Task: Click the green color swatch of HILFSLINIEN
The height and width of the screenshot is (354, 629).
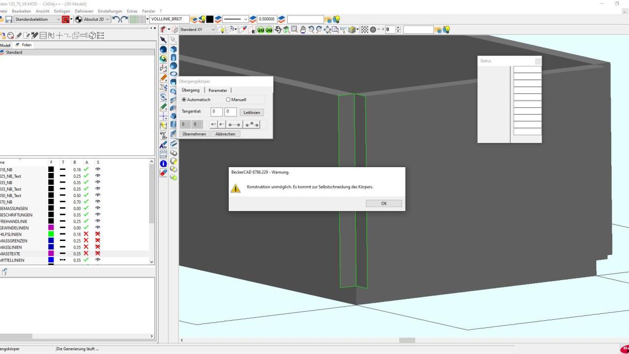Action: pyautogui.click(x=51, y=234)
